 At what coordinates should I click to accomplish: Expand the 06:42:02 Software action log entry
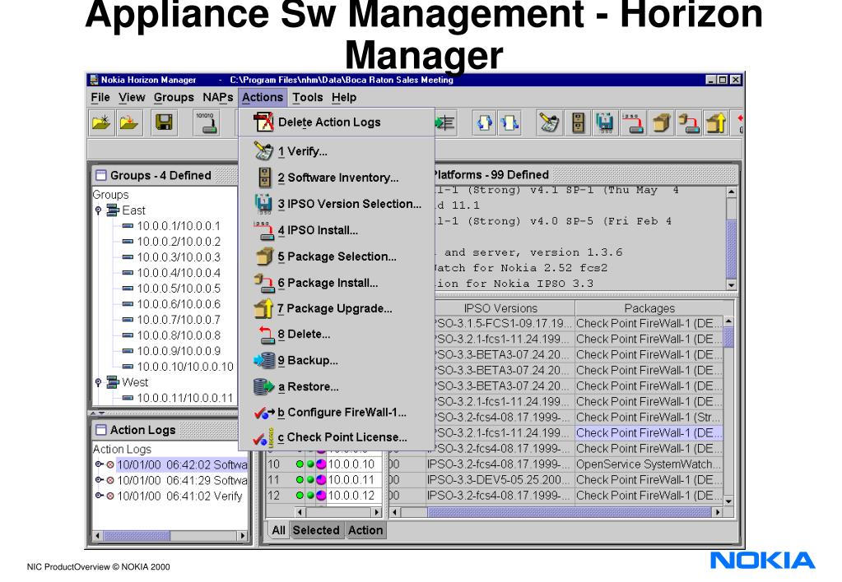[x=99, y=464]
